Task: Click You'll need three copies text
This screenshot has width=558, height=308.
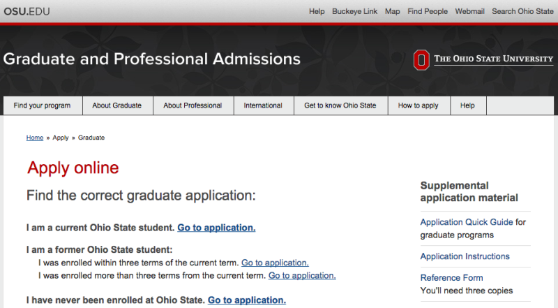Action: (x=467, y=291)
